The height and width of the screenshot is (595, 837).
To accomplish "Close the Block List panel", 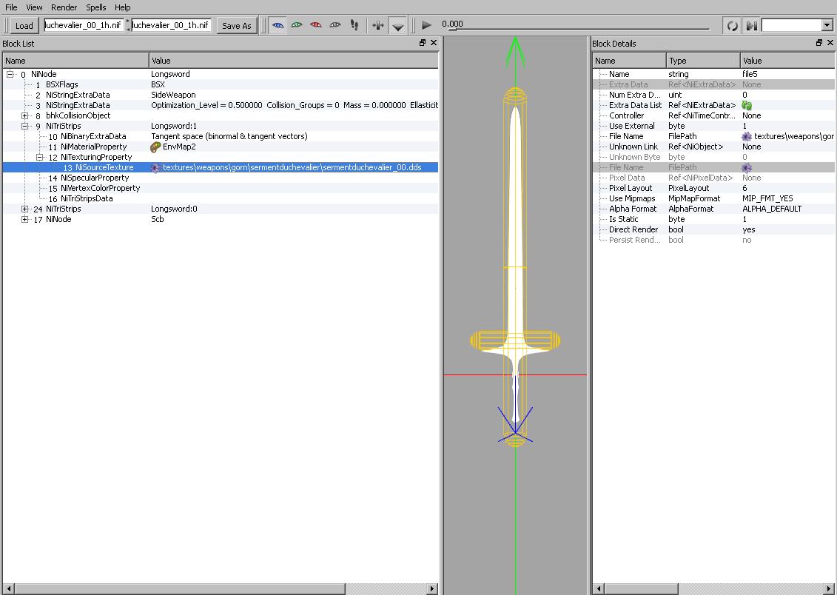I will click(x=434, y=43).
